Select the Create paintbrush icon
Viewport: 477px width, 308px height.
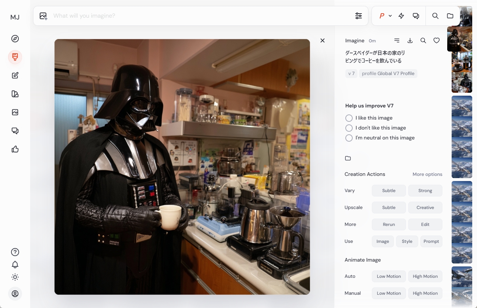15,57
